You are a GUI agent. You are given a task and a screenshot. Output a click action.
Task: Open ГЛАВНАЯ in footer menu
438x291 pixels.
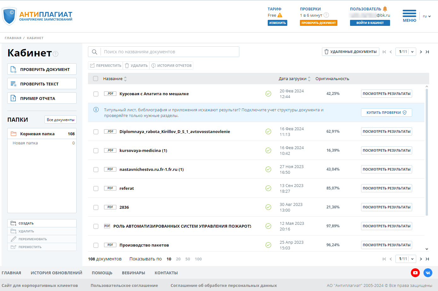point(11,273)
